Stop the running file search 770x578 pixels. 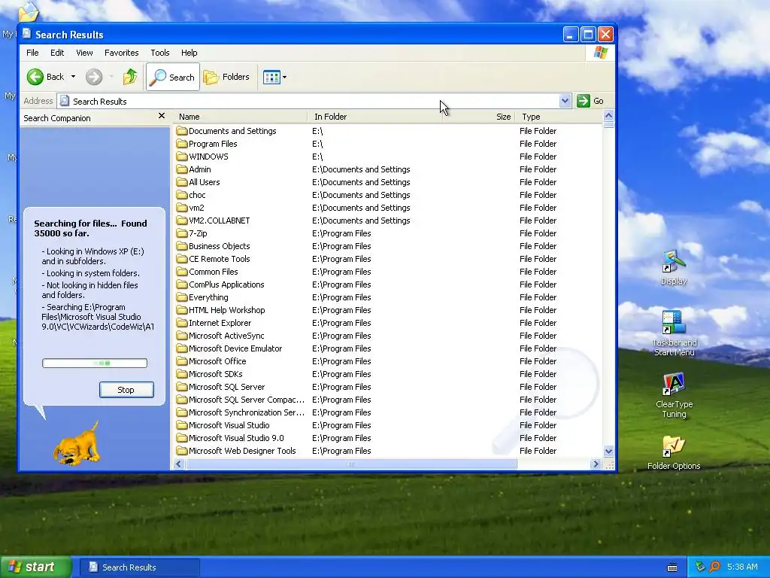pos(126,390)
